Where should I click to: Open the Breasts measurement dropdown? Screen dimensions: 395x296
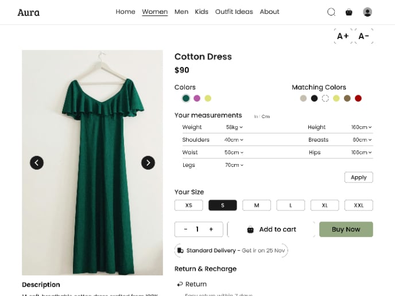tap(362, 140)
